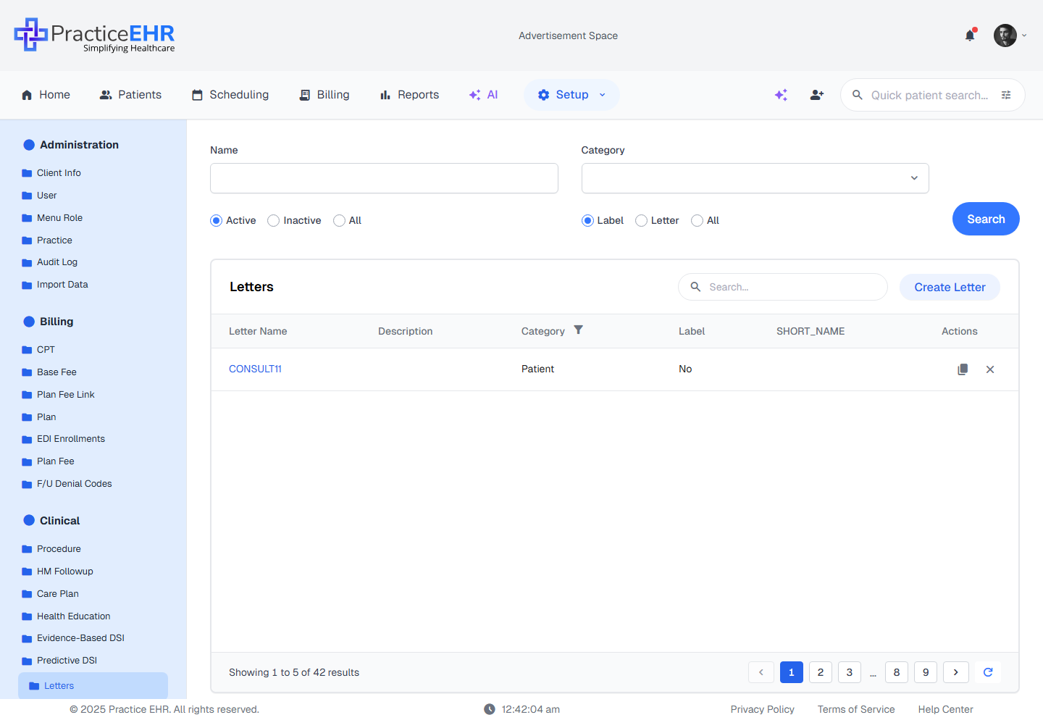This screenshot has width=1043, height=728.
Task: Go to page 3
Action: (850, 672)
